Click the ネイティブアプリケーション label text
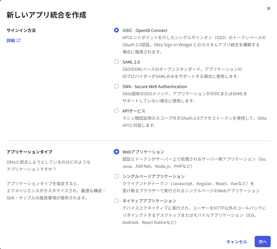Viewport: 277px width, 249px height. tap(150, 201)
